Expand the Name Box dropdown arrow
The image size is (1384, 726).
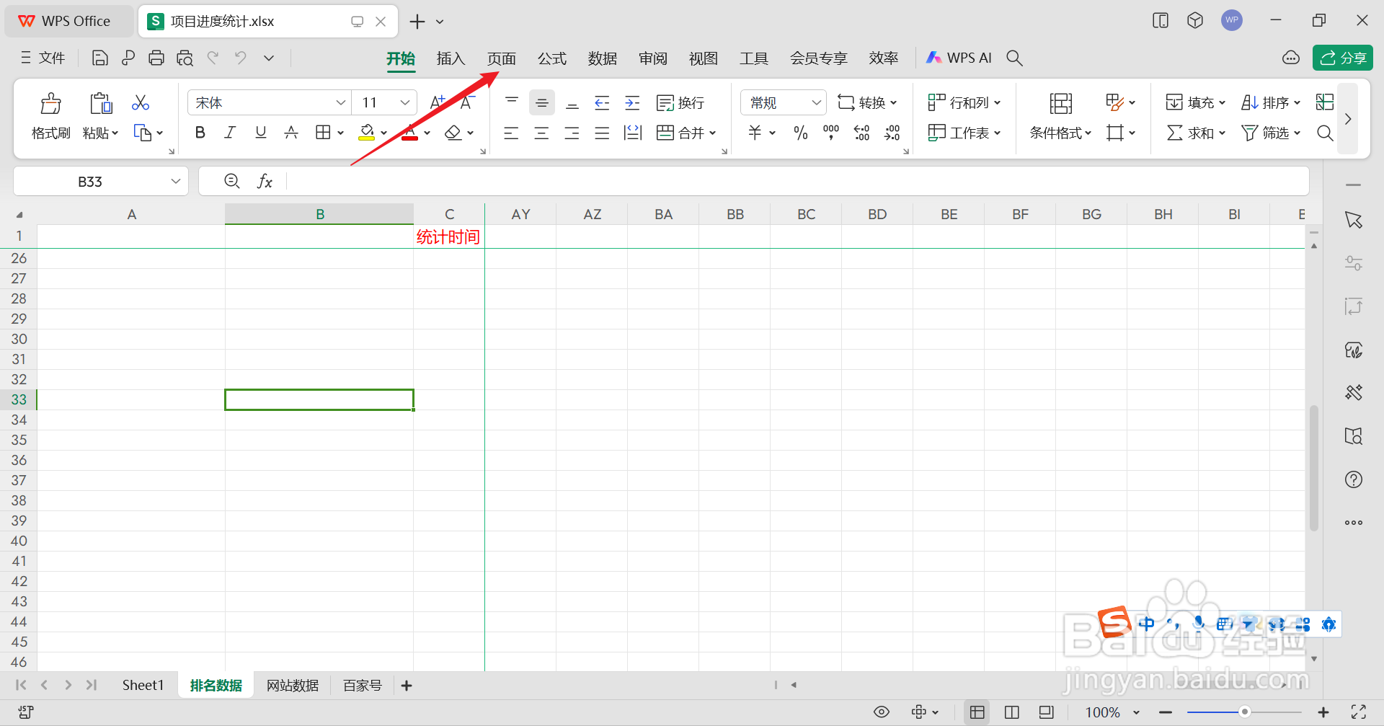point(176,182)
